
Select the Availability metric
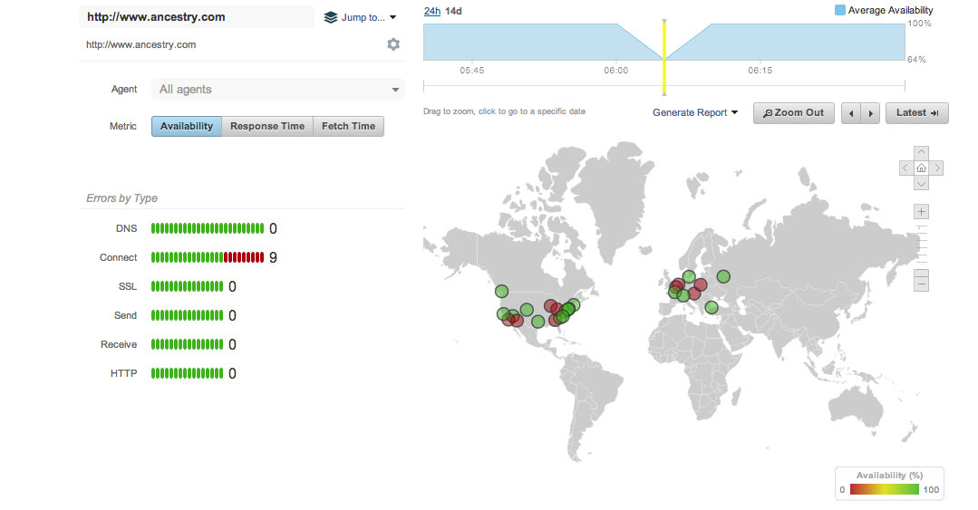tap(186, 126)
